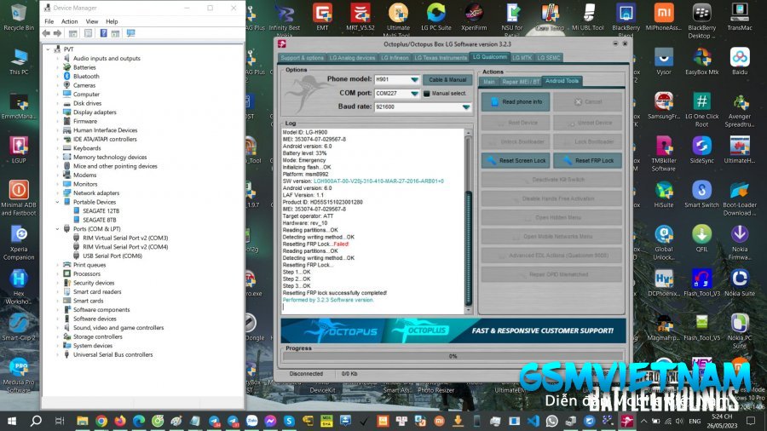Click the Reset FRP Lock button
Screen dimensions: 767x431
(x=587, y=160)
